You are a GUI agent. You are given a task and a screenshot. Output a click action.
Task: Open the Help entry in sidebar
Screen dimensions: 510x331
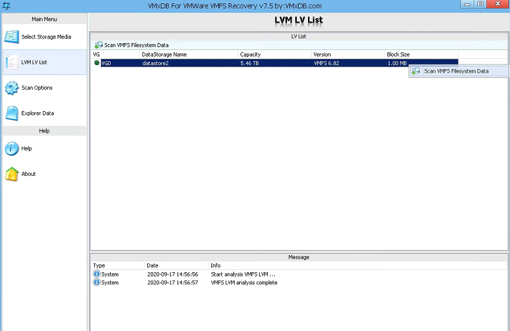(45, 148)
